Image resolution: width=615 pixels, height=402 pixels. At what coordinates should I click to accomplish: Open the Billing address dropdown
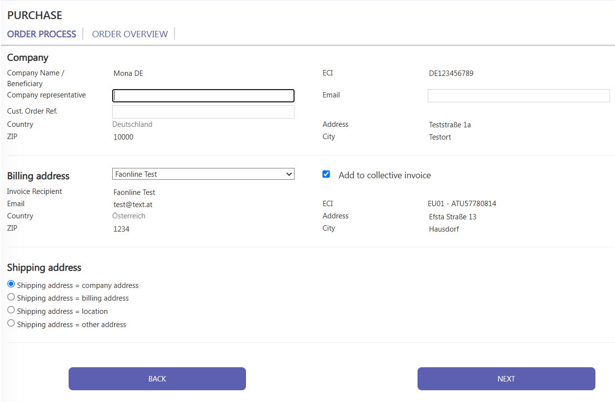coord(203,174)
